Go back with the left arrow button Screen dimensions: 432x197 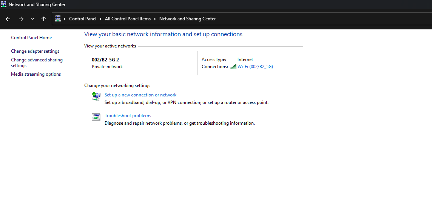pos(8,19)
